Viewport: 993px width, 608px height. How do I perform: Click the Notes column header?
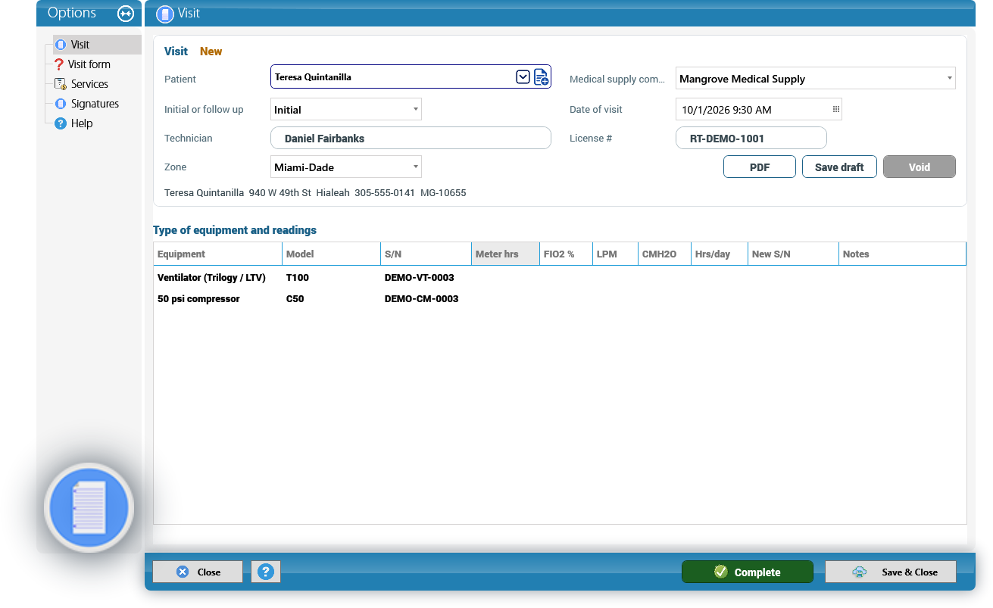(902, 254)
